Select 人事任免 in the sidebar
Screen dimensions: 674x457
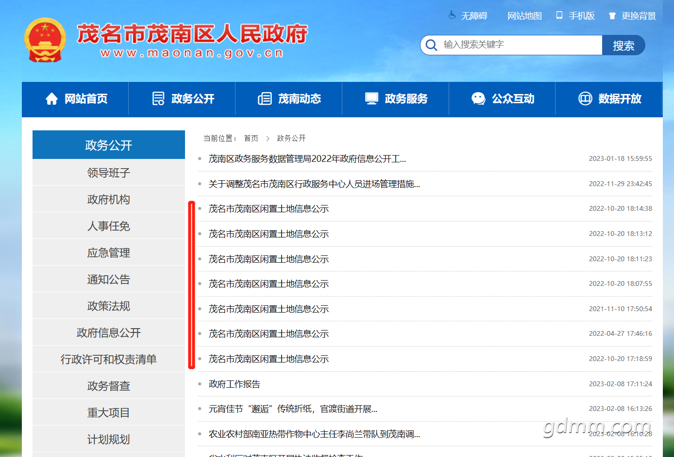[x=109, y=226]
